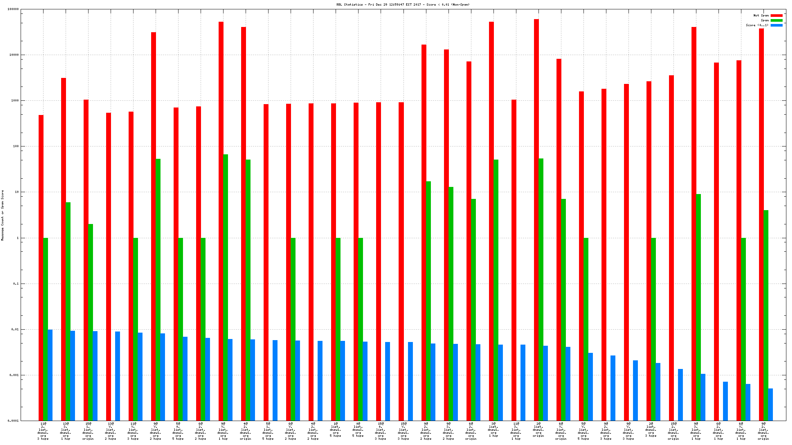Click the '13@ 3.list.dnswl.org 1 hop' axis label
Image resolution: width=792 pixels, height=445 pixels.
(x=66, y=431)
